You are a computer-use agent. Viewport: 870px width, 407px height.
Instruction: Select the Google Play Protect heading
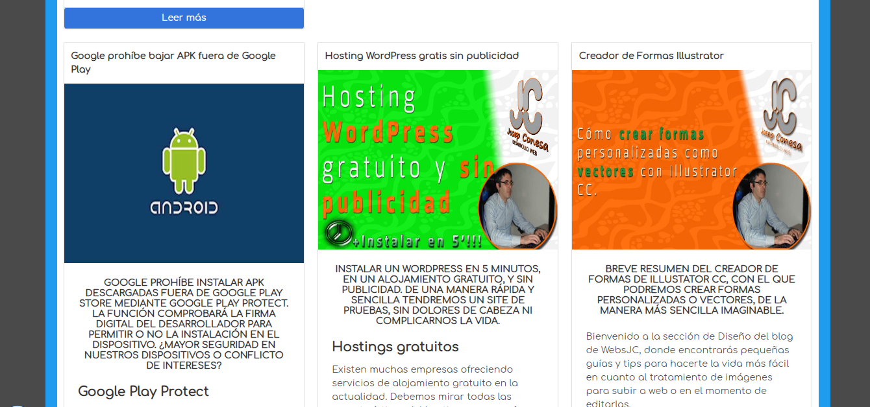pyautogui.click(x=143, y=391)
